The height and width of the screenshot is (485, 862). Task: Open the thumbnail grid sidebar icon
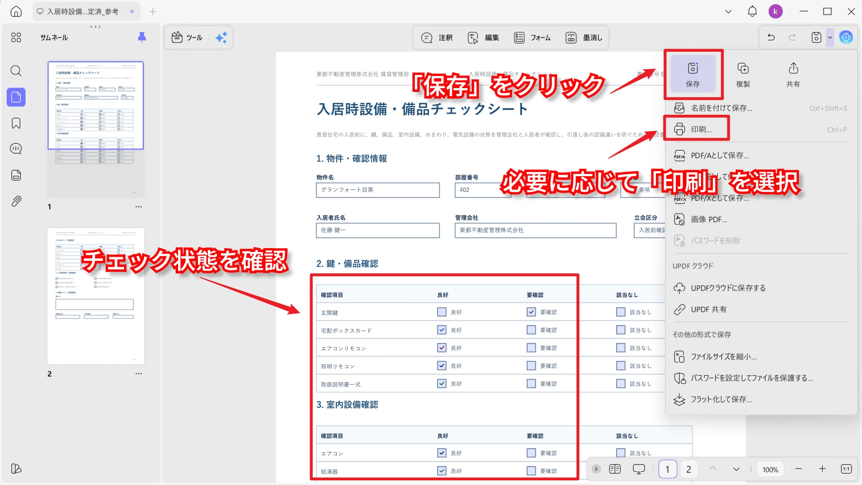coord(16,37)
